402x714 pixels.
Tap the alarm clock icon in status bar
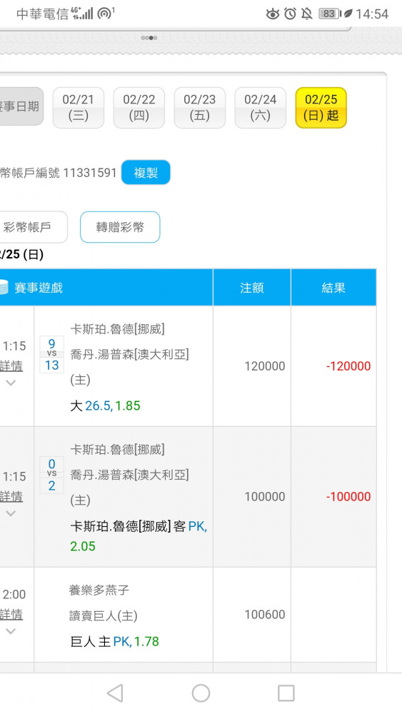[290, 14]
